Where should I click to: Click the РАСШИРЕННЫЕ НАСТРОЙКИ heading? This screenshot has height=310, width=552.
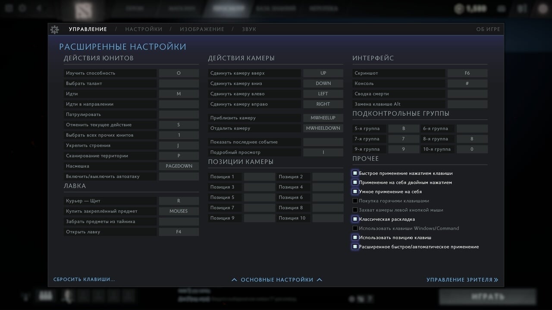[122, 47]
